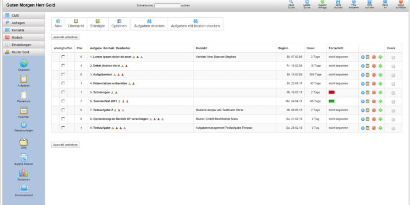The image size is (410, 205).
Task: Click the green progress bar for Sommerfest
Action: tap(332, 101)
